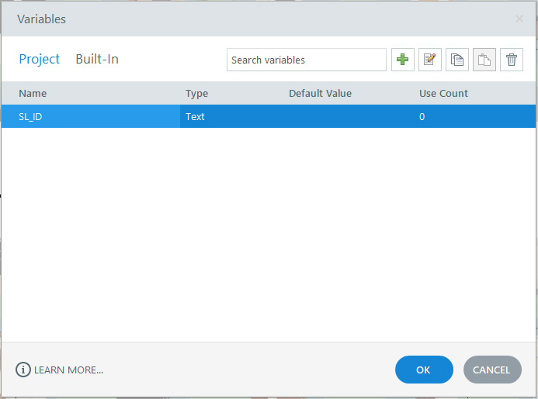Sort by the Use Count column header

click(443, 93)
